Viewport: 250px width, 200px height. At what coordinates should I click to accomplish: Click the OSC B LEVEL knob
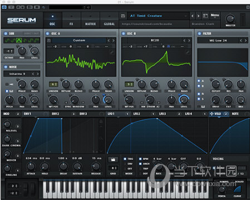(x=184, y=99)
